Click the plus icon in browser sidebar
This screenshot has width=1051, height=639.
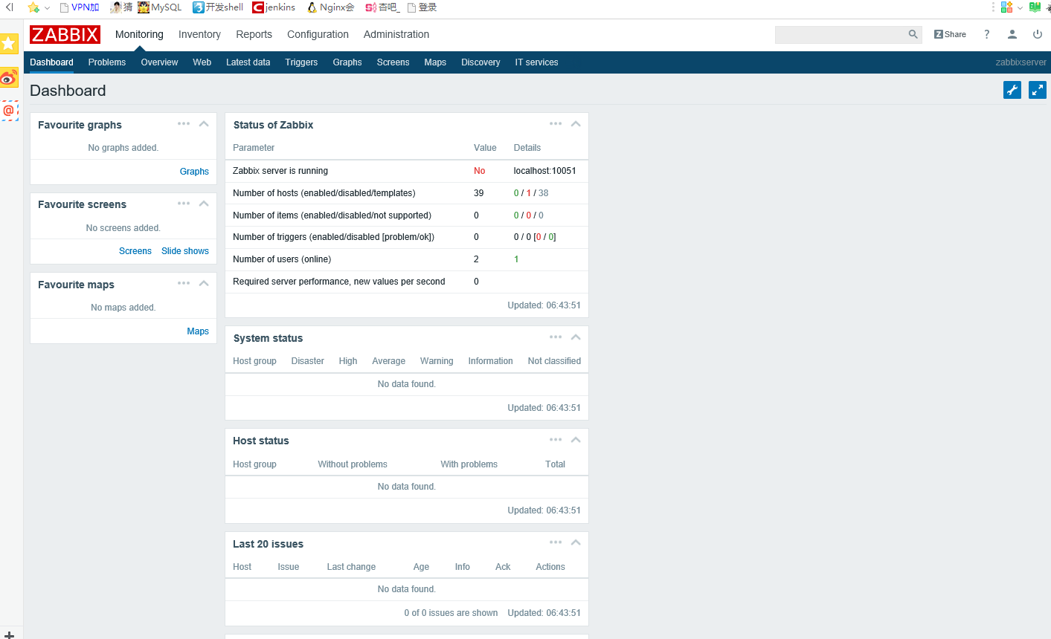9,635
